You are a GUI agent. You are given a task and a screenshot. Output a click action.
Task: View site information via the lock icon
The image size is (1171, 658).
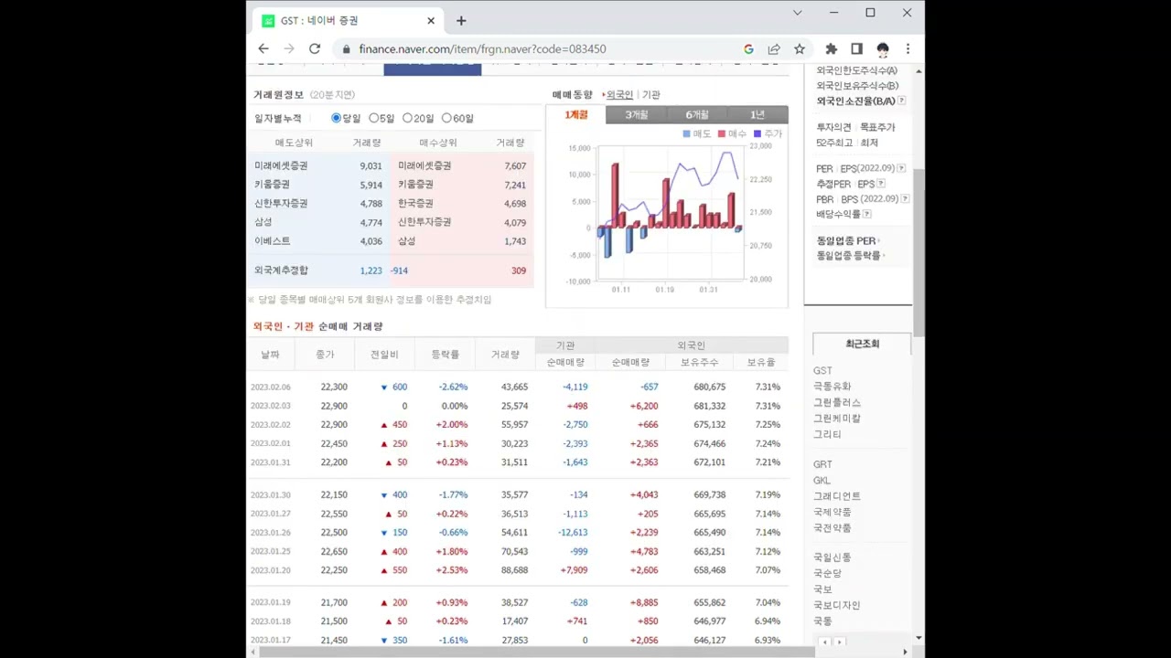click(x=346, y=49)
